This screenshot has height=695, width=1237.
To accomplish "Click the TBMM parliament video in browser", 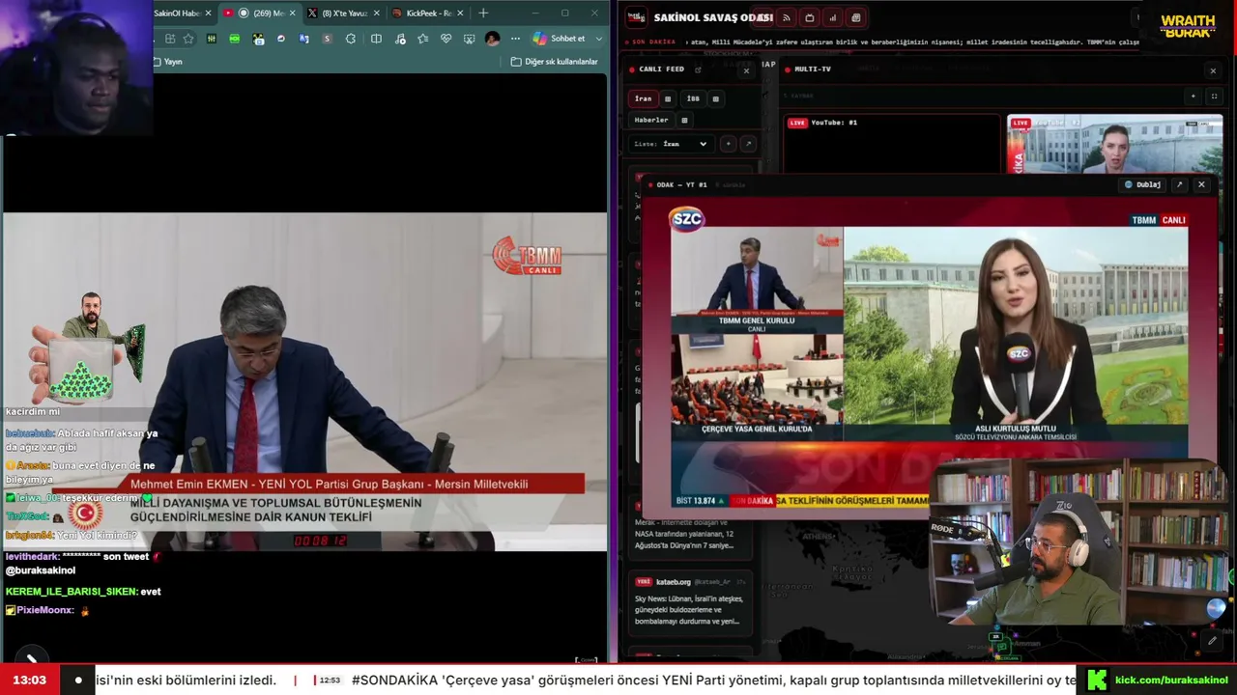I will click(x=304, y=381).
